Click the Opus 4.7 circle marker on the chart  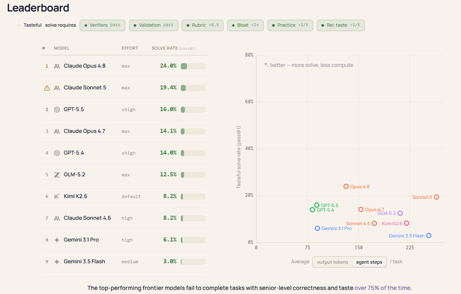[x=361, y=210]
